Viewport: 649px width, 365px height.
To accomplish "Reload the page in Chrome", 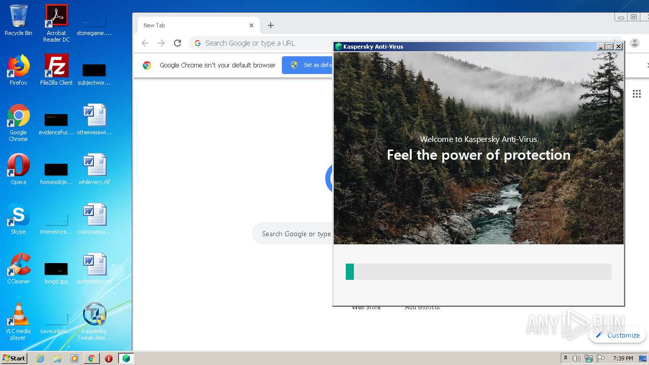I will pyautogui.click(x=177, y=43).
